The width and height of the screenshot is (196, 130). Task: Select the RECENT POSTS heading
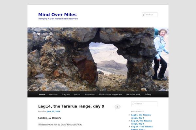point(138,111)
